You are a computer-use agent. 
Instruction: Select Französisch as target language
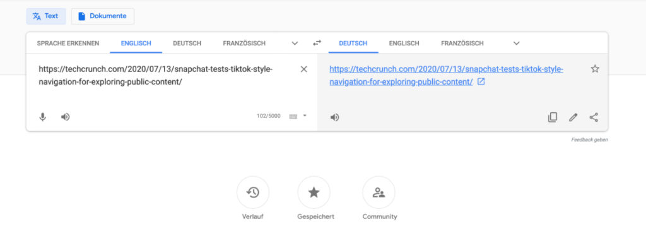(462, 44)
